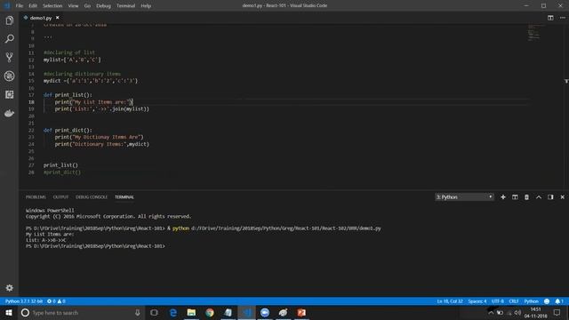Click the def print_dict() line

coord(68,131)
